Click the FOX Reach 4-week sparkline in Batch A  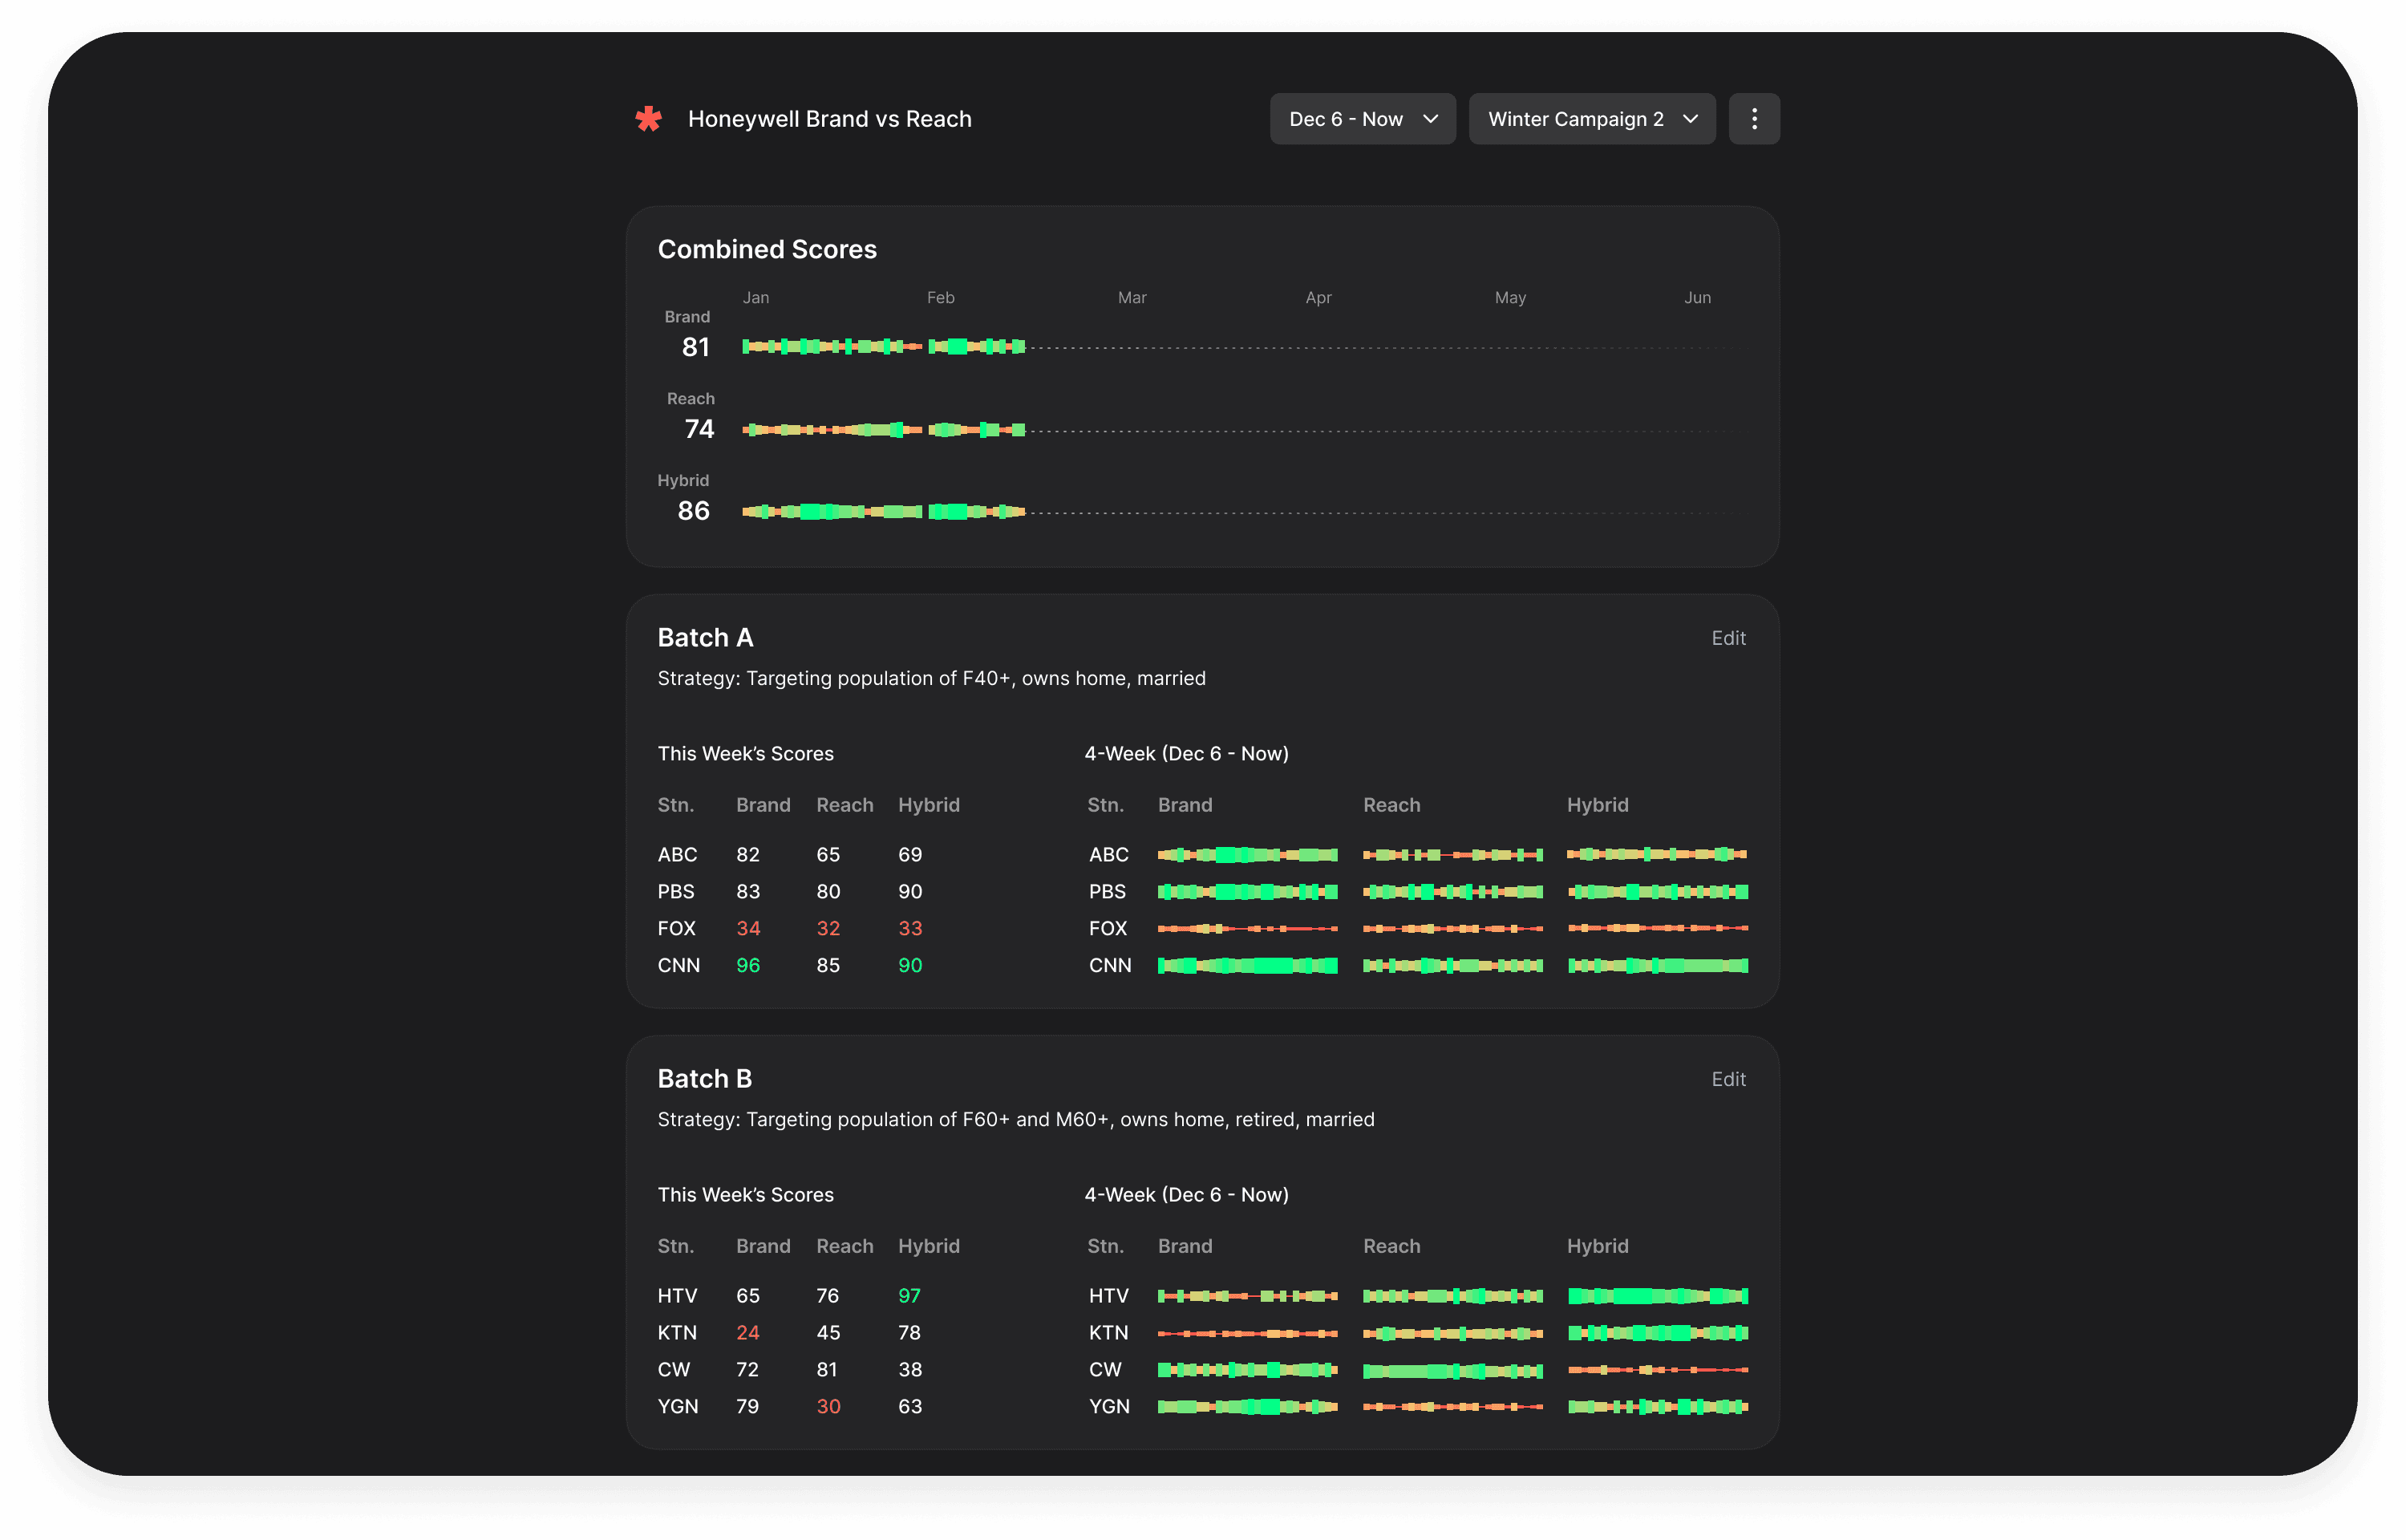coord(1452,929)
